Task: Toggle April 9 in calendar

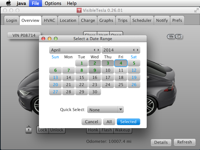Action: pos(95,70)
